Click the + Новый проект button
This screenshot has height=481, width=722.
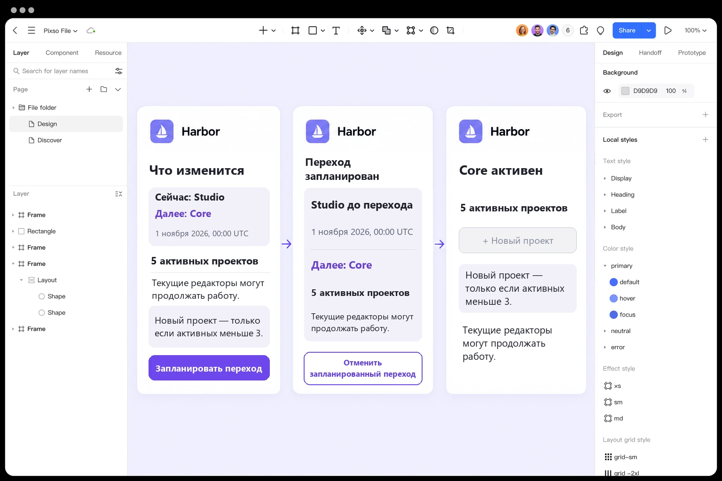coord(518,240)
